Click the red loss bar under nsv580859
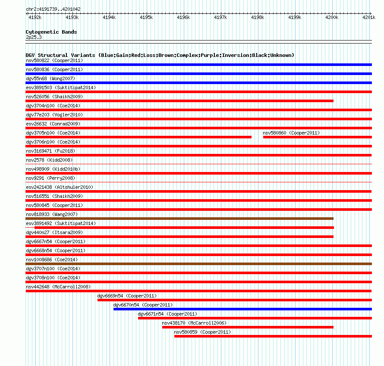This screenshot has height=366, width=384. tap(273, 336)
